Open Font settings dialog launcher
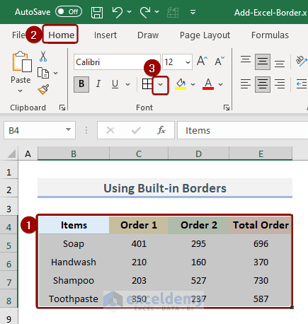Viewport: 308px width, 324px height. click(x=227, y=108)
